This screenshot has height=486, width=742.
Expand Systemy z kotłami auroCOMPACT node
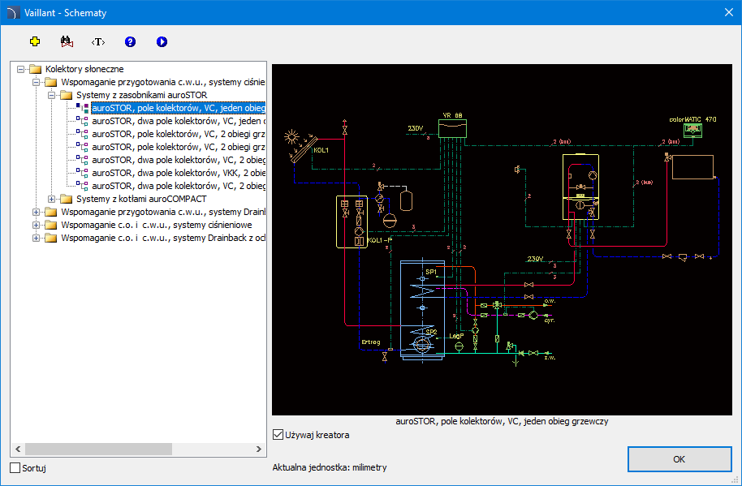click(53, 199)
